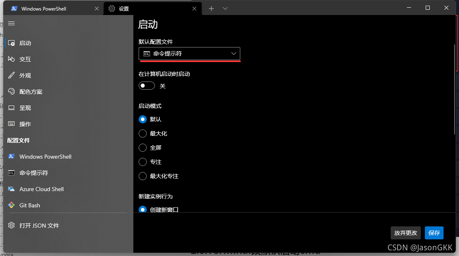Screen dimensions: 459x256
Task: Close the 设置 settings tab
Action: (x=194, y=9)
